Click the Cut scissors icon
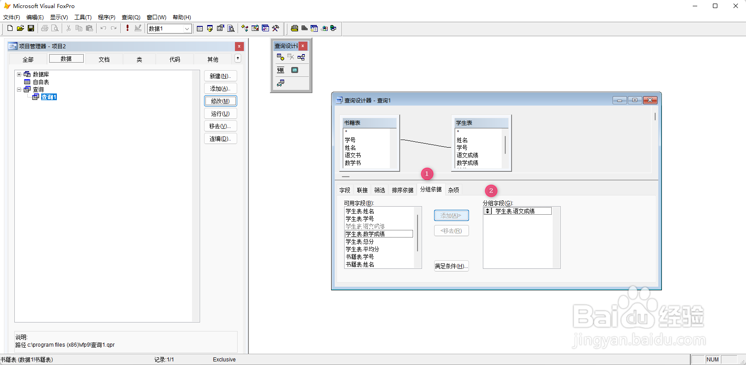Image resolution: width=746 pixels, height=365 pixels. pos(68,28)
